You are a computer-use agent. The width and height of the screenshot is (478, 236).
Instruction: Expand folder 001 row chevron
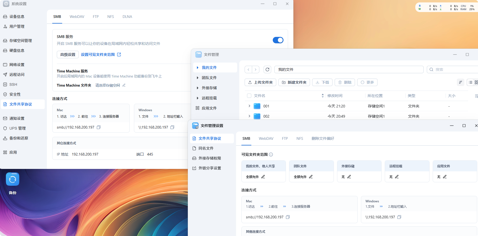249,106
